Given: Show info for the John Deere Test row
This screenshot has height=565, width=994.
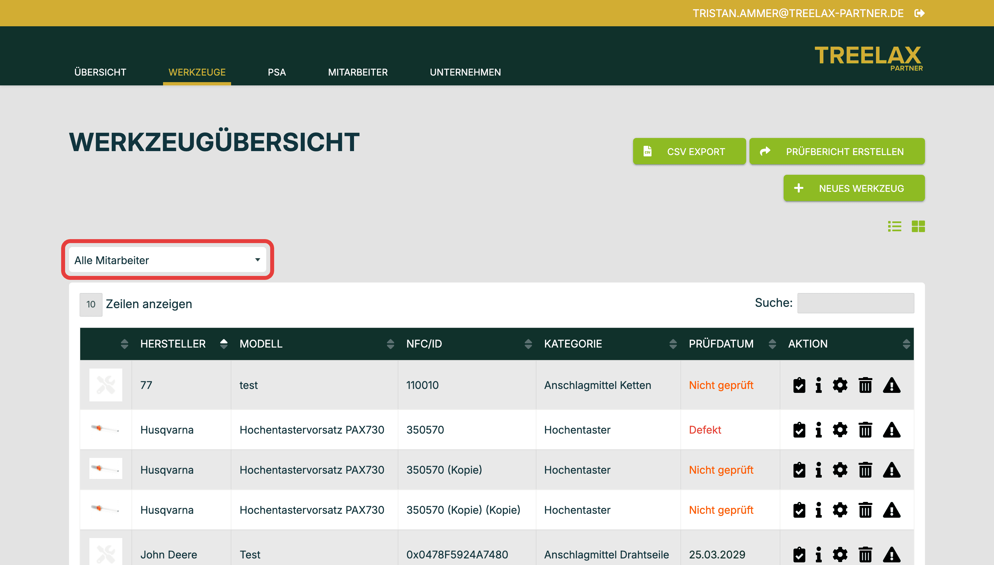Looking at the screenshot, I should point(818,554).
